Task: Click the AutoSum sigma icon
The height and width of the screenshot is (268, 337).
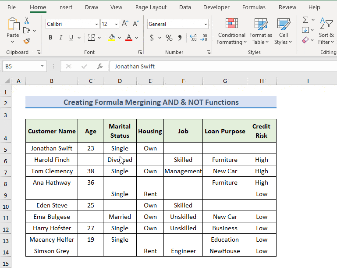Action: click(305, 20)
